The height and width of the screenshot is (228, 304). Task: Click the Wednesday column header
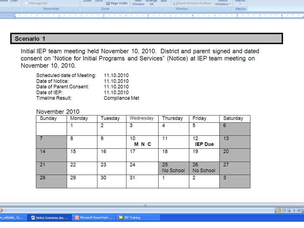point(142,119)
